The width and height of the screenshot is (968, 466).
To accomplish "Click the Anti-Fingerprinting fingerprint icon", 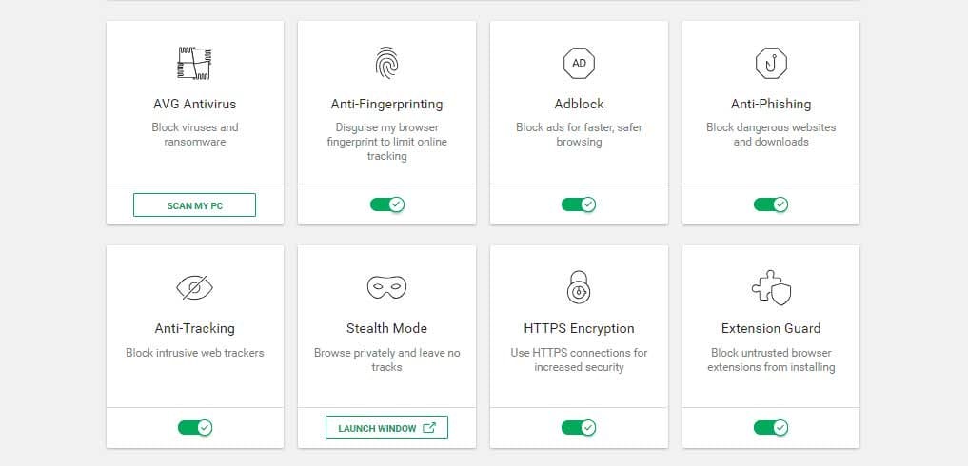I will (386, 63).
